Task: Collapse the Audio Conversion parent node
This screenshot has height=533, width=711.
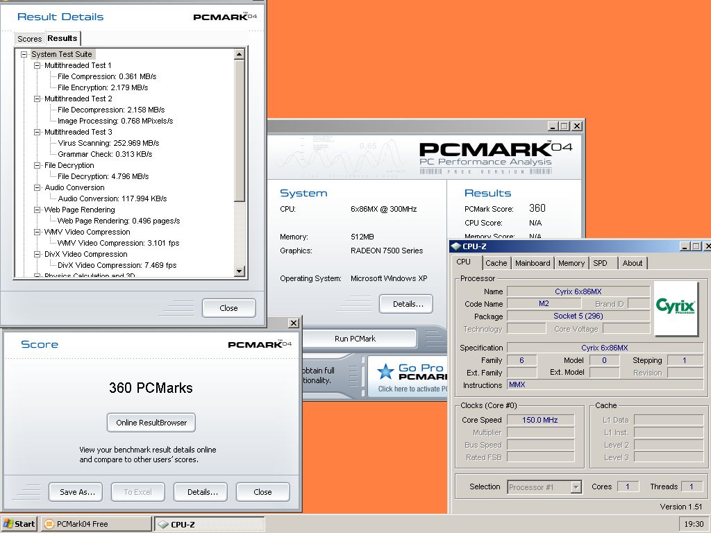Action: pos(37,187)
